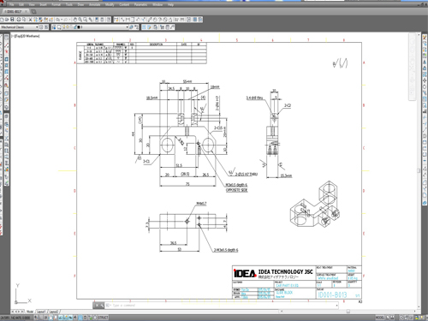The width and height of the screenshot is (428, 321).
Task: Close the command line with X button
Action: (97, 306)
